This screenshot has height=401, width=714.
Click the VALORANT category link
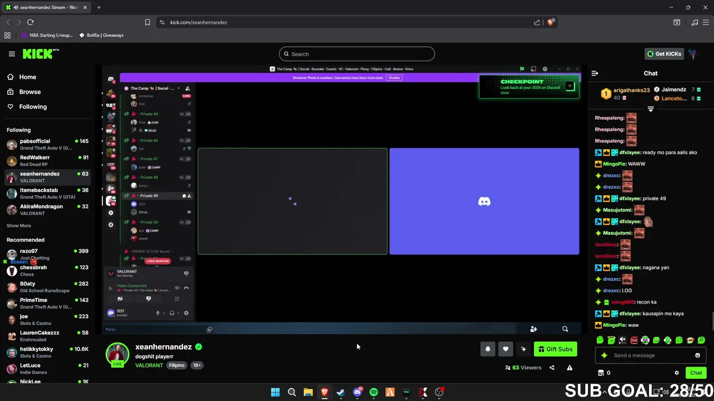pos(149,365)
